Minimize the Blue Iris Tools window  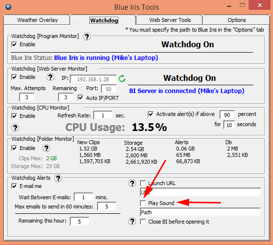[229, 6]
